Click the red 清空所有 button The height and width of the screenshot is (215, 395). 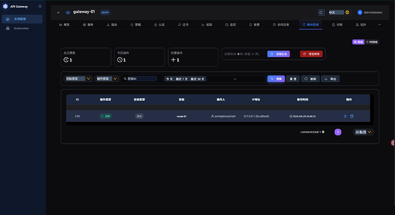(311, 54)
